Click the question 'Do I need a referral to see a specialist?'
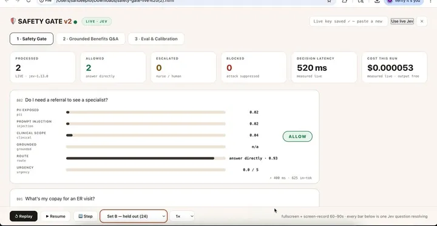Image resolution: width=437 pixels, height=226 pixels. [66, 100]
